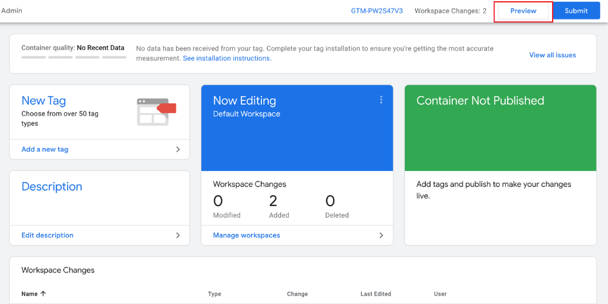The height and width of the screenshot is (304, 608).
Task: Sort by Name column header
Action: [29, 294]
